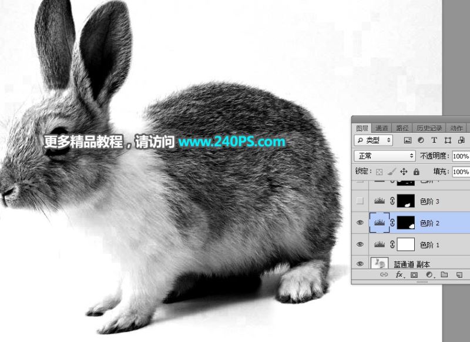Image resolution: width=470 pixels, height=342 pixels.
Task: Click lock image pixels brush icon
Action: pos(391,172)
